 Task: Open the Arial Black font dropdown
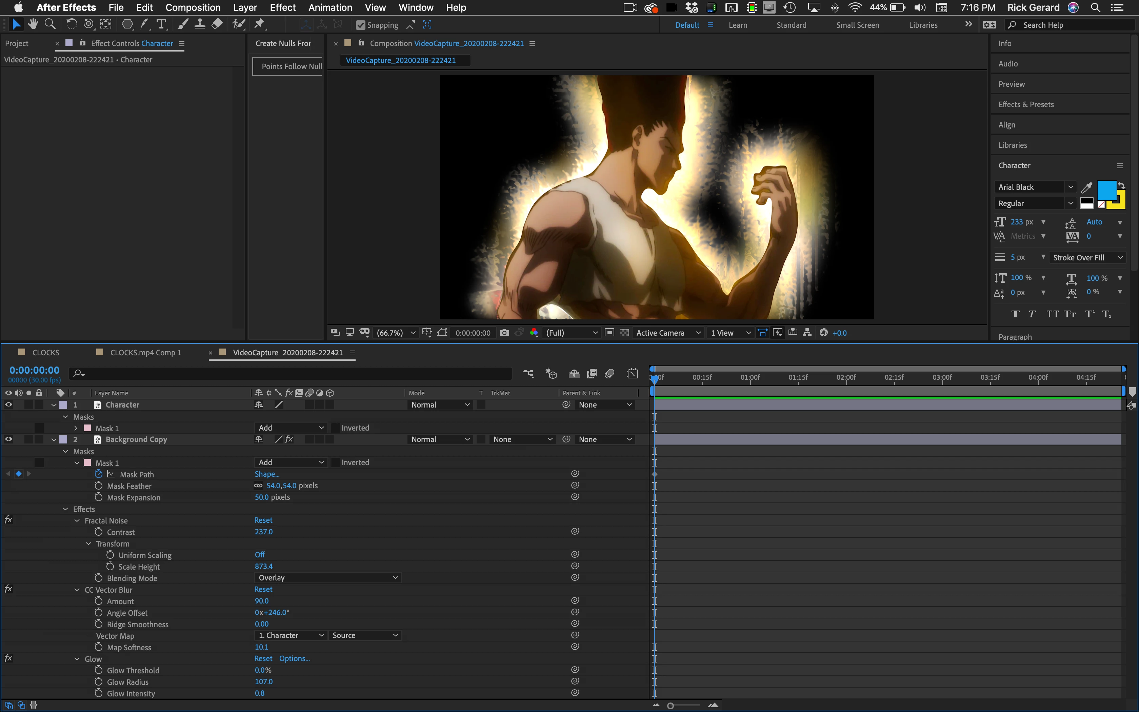tap(1071, 187)
